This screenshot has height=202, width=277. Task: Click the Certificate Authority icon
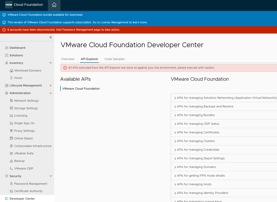pyautogui.click(x=11, y=191)
